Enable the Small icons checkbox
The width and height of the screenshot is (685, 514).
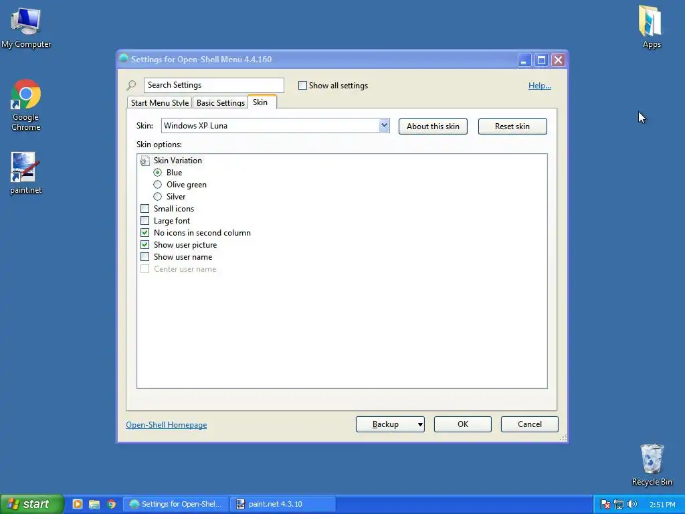(x=144, y=209)
